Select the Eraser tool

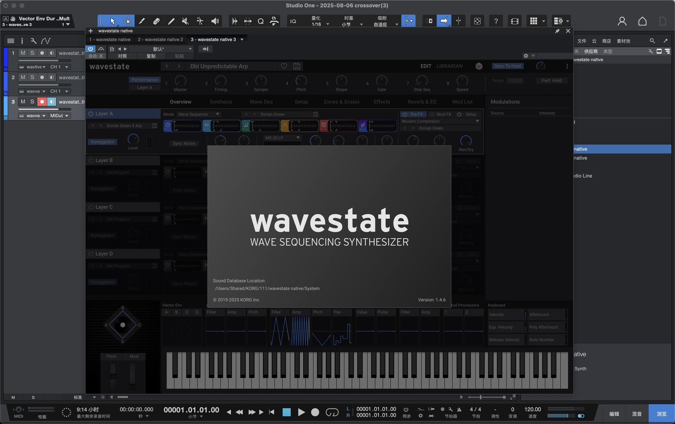pos(156,21)
